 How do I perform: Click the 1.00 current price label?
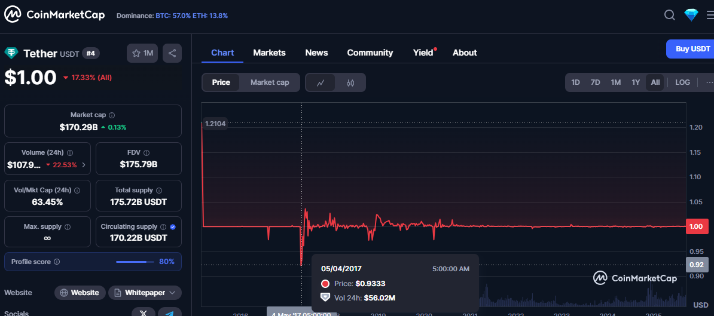(697, 226)
